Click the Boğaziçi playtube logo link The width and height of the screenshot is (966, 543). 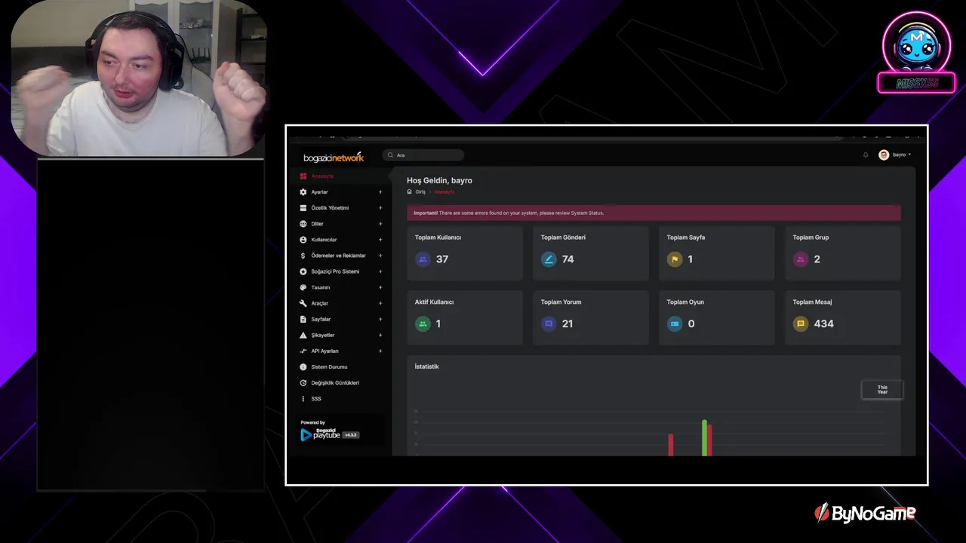[321, 434]
